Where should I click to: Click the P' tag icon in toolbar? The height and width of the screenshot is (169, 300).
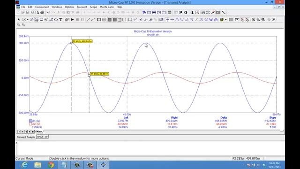tap(237, 20)
